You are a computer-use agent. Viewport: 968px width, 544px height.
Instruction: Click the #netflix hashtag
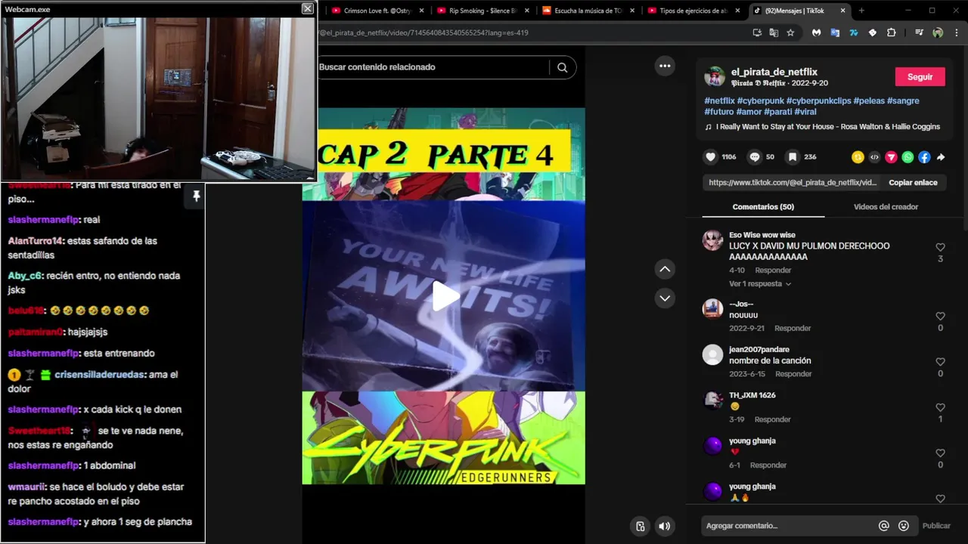click(719, 100)
